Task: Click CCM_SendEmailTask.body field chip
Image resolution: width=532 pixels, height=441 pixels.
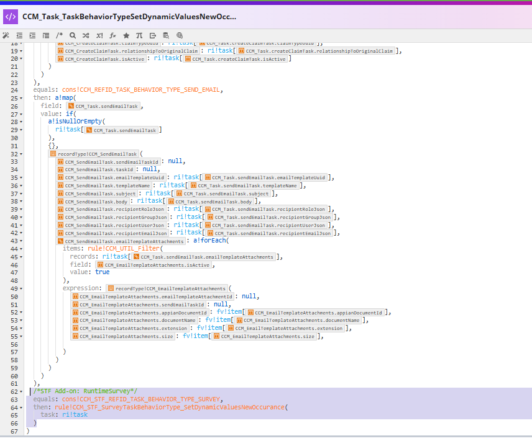Action: 93,202
